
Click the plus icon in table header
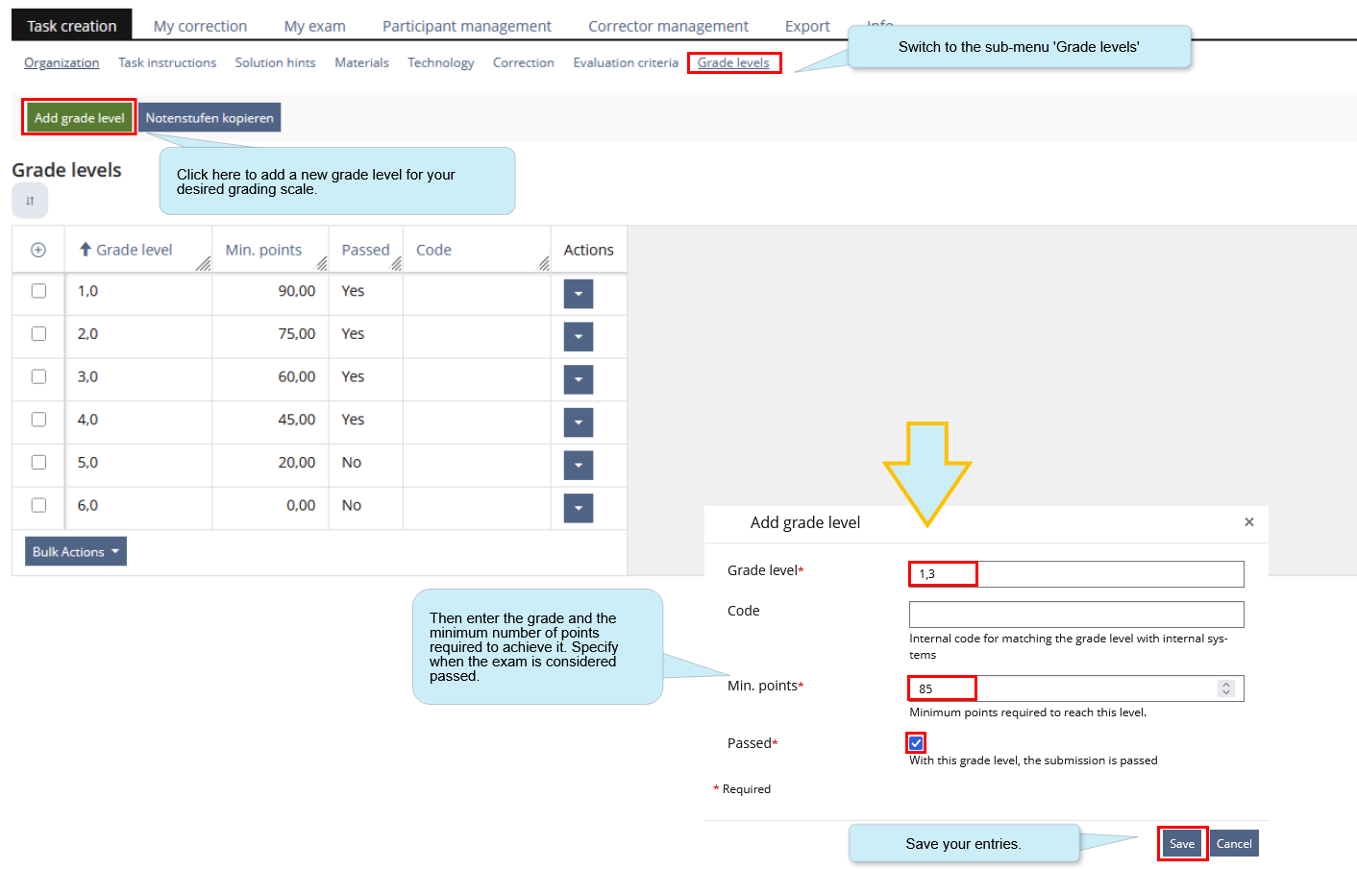(38, 250)
